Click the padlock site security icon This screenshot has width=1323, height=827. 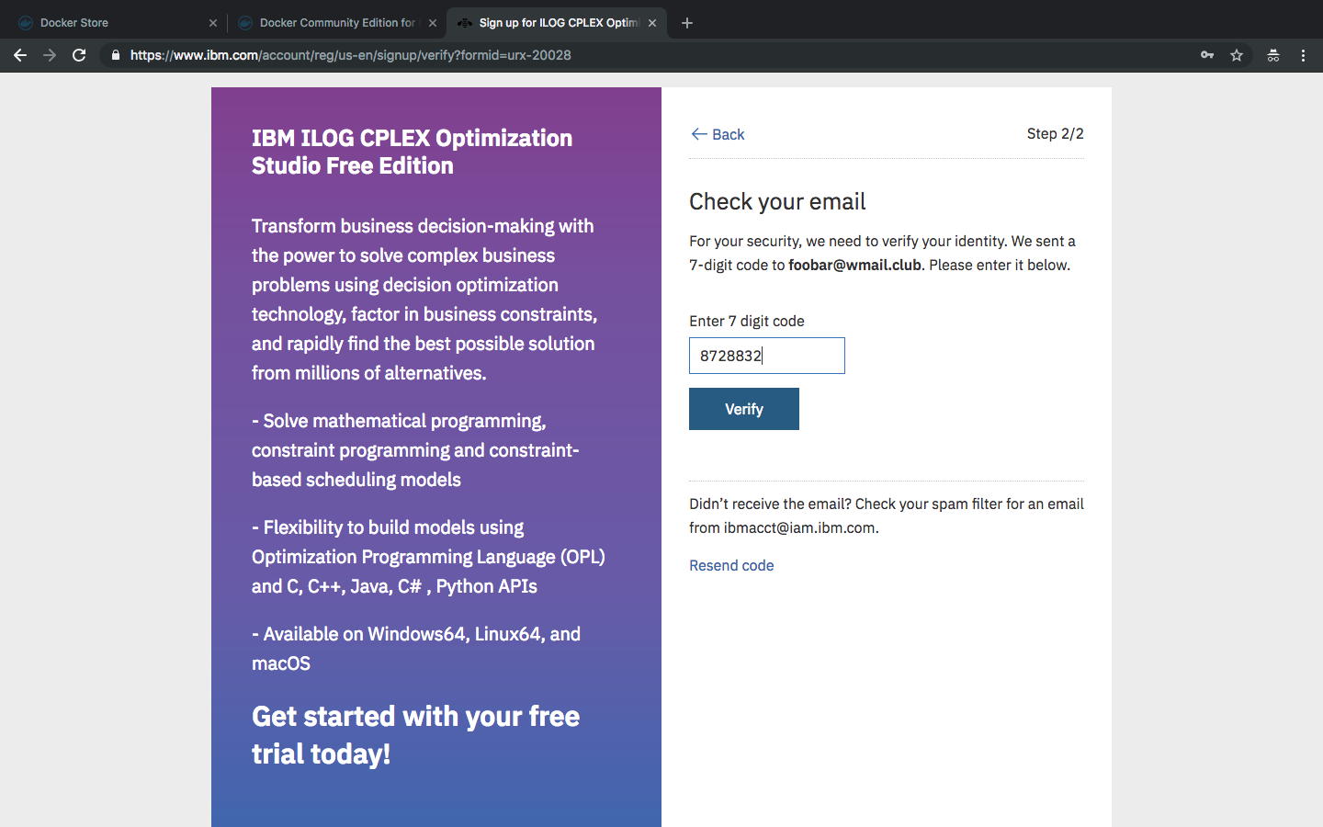(x=115, y=55)
